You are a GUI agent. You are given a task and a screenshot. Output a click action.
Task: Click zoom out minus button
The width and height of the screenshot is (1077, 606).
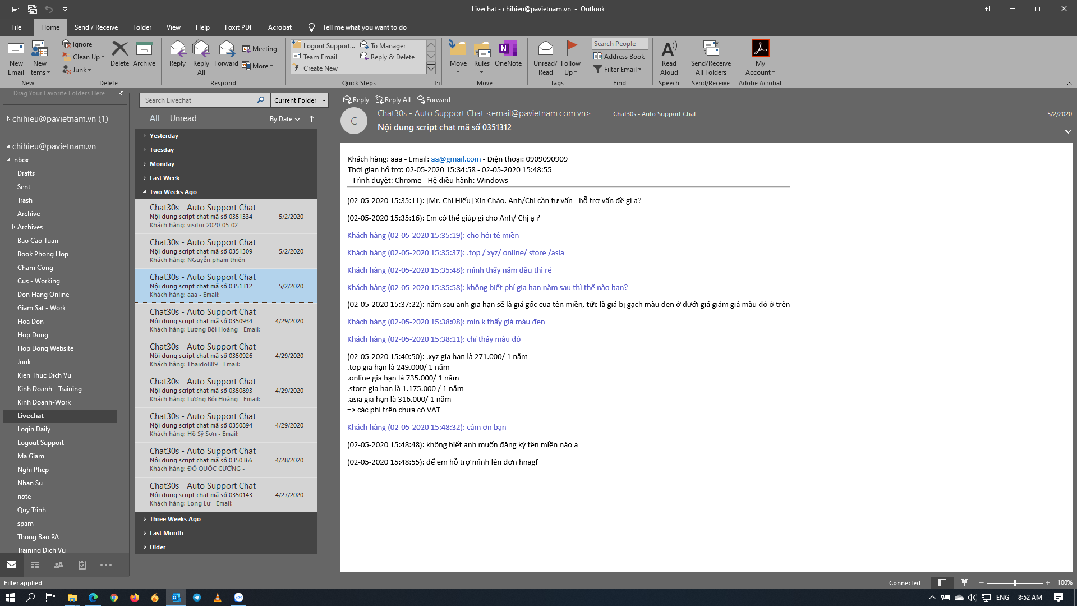click(x=981, y=583)
